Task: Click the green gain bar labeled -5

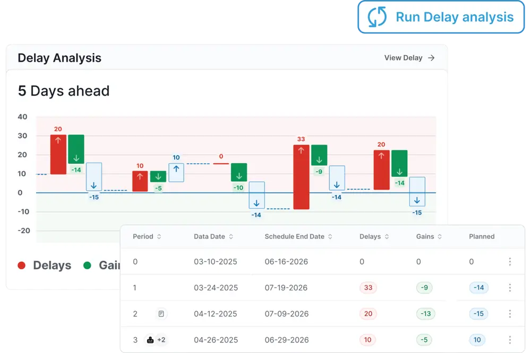Action: tap(158, 176)
